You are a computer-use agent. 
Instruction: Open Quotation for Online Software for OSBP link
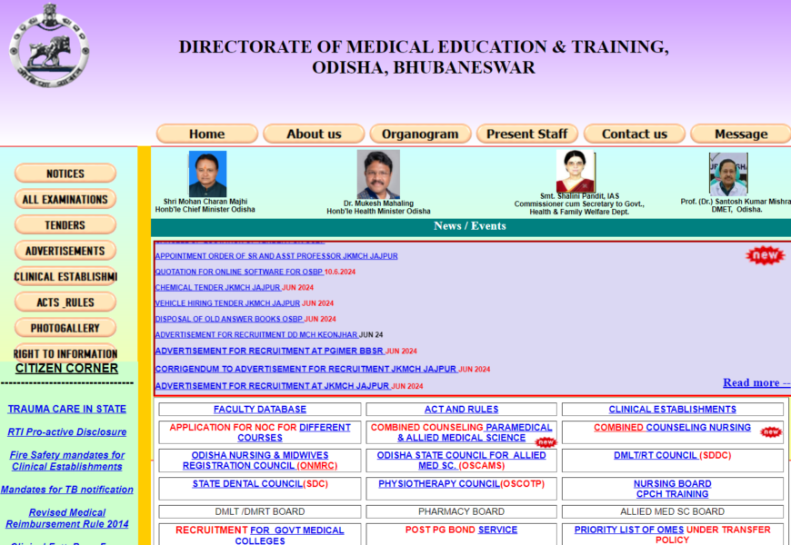[240, 272]
